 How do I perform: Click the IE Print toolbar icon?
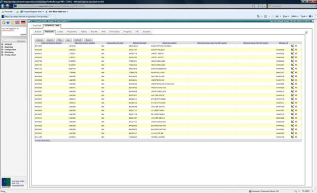pyautogui.click(x=277, y=16)
